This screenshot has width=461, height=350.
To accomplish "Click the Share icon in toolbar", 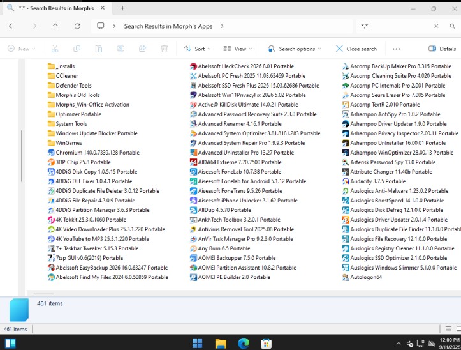I will coord(143,49).
